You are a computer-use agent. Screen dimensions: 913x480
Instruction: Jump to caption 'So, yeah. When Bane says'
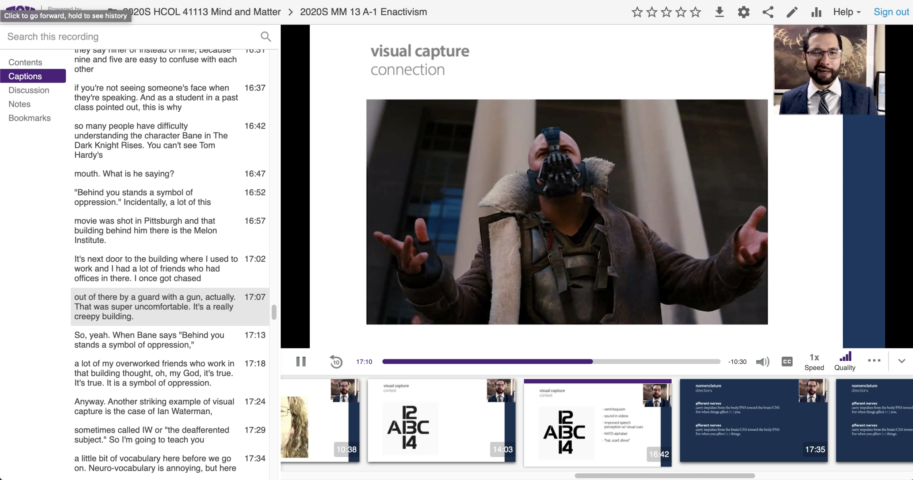pyautogui.click(x=170, y=340)
